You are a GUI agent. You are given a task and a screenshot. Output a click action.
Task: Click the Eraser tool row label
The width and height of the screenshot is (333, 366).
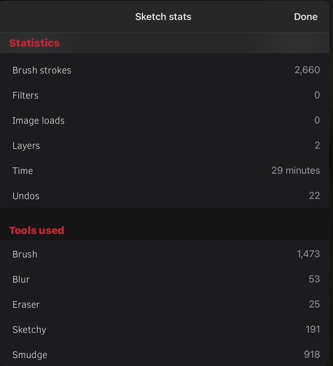[x=26, y=305]
